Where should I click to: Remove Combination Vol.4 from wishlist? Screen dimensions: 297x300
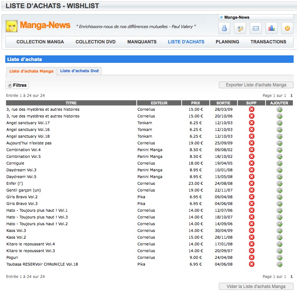tap(251, 150)
